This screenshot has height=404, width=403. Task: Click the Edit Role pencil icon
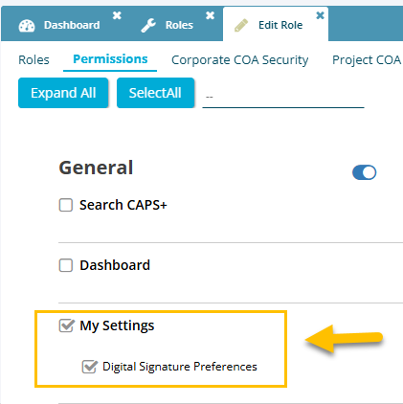241,25
